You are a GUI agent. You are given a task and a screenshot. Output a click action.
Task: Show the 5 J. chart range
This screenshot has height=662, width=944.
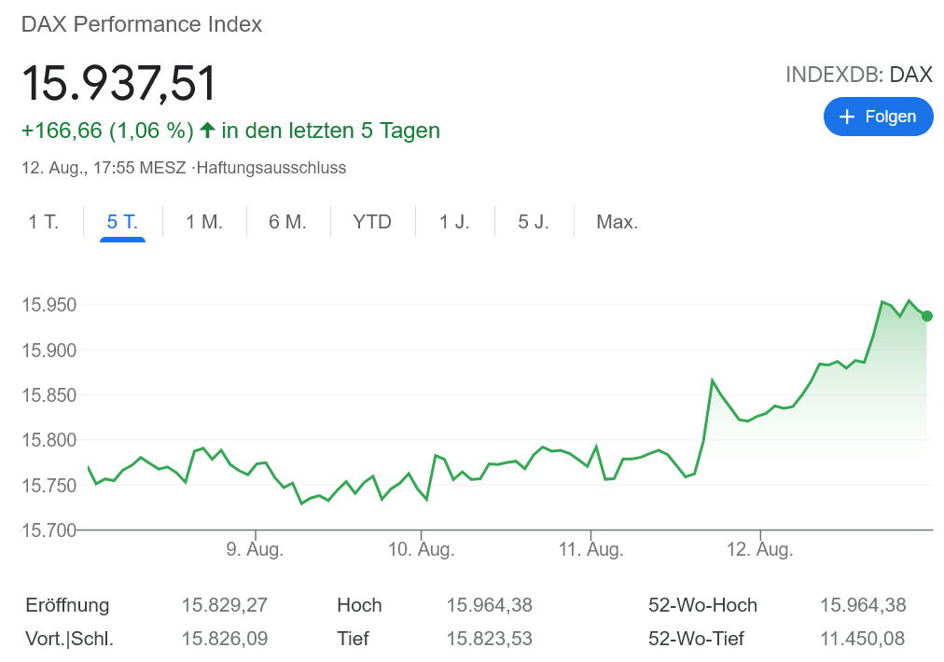tap(534, 222)
